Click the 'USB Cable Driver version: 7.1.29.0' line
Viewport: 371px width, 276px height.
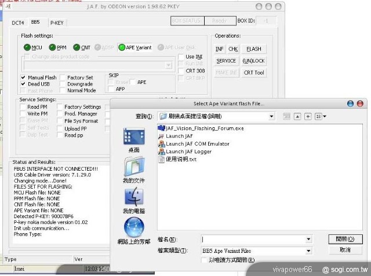pos(52,175)
